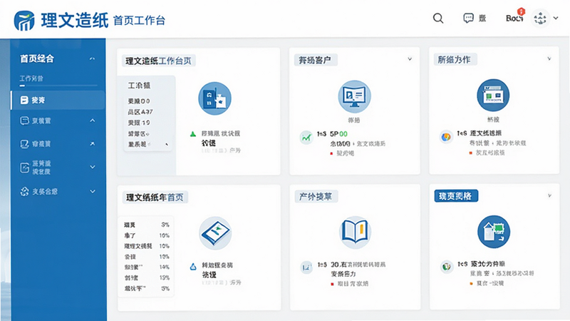The width and height of the screenshot is (570, 321).
Task: Click the blue flask icon in the percentage card
Action: [x=193, y=267]
